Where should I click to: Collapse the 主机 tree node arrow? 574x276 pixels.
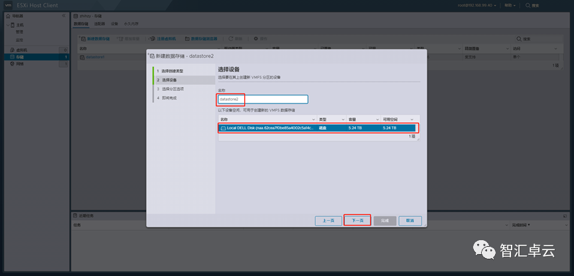coord(8,25)
